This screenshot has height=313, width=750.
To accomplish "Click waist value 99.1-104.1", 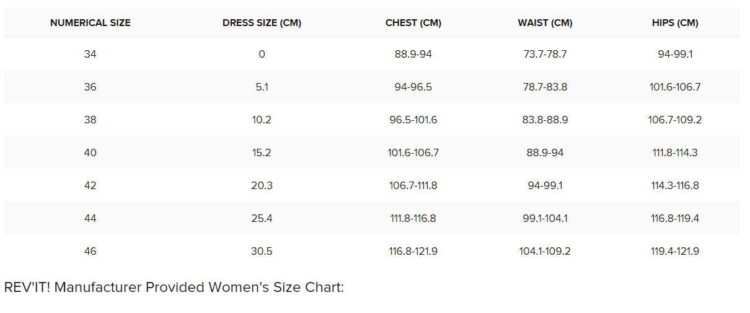I will pyautogui.click(x=545, y=218).
